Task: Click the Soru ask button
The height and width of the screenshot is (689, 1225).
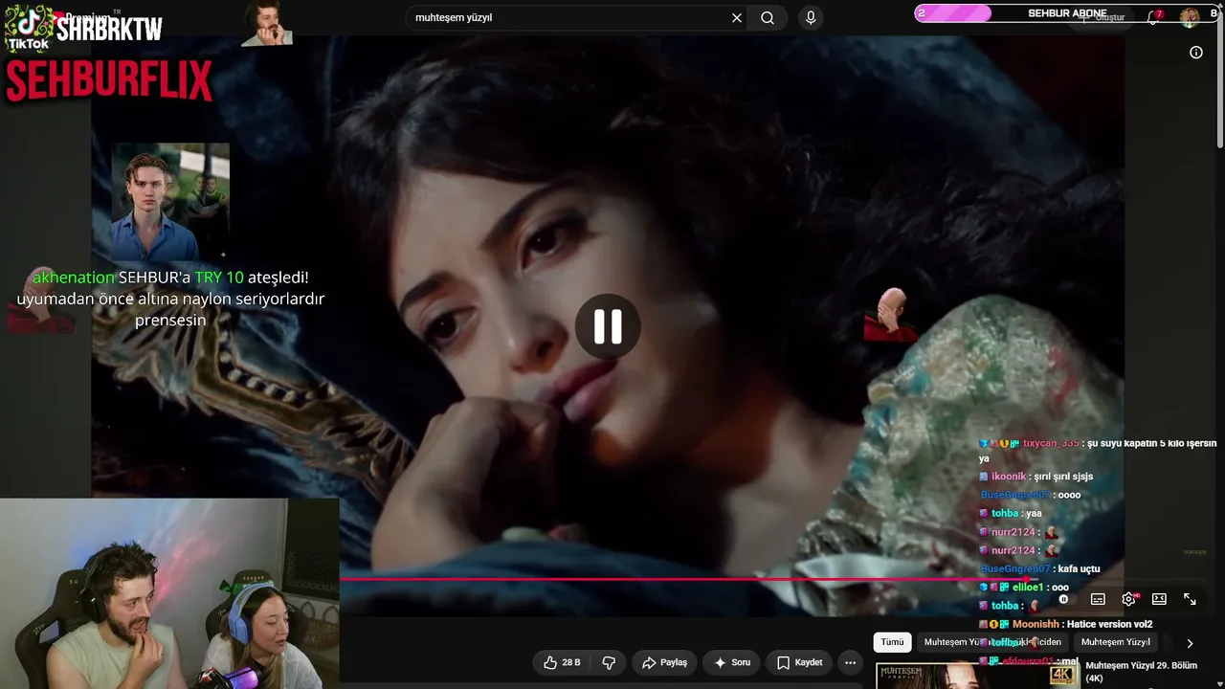Action: (x=732, y=662)
